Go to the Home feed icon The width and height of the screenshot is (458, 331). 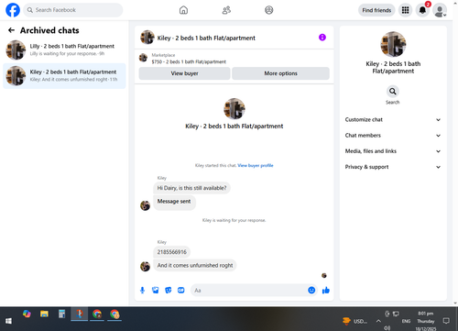click(183, 10)
